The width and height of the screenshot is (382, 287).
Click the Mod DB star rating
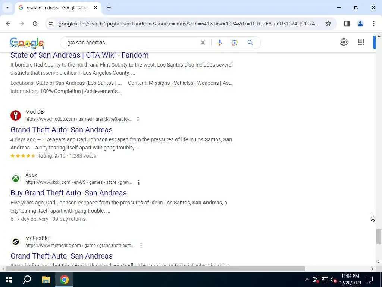pos(23,156)
